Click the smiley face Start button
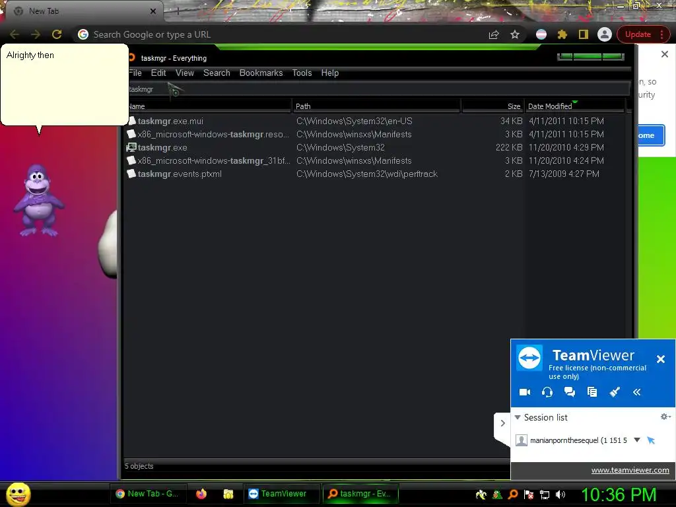 tap(18, 494)
